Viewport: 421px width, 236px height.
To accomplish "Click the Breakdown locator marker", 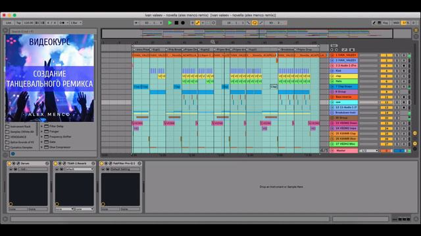I will coord(285,50).
